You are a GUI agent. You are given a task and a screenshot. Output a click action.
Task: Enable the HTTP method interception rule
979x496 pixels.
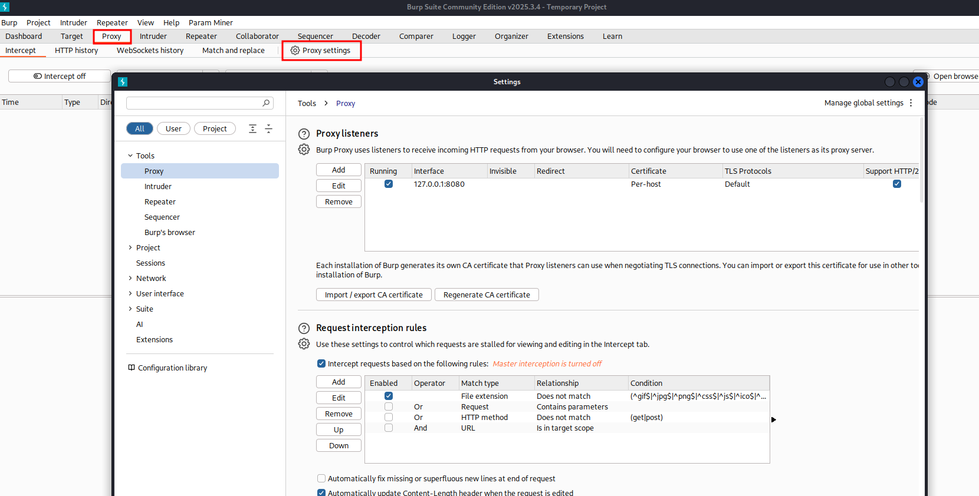(x=389, y=417)
